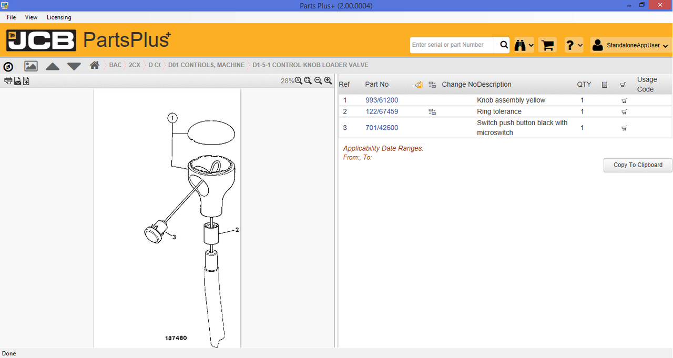This screenshot has width=673, height=358.
Task: Click the search magnifier button
Action: 504,45
